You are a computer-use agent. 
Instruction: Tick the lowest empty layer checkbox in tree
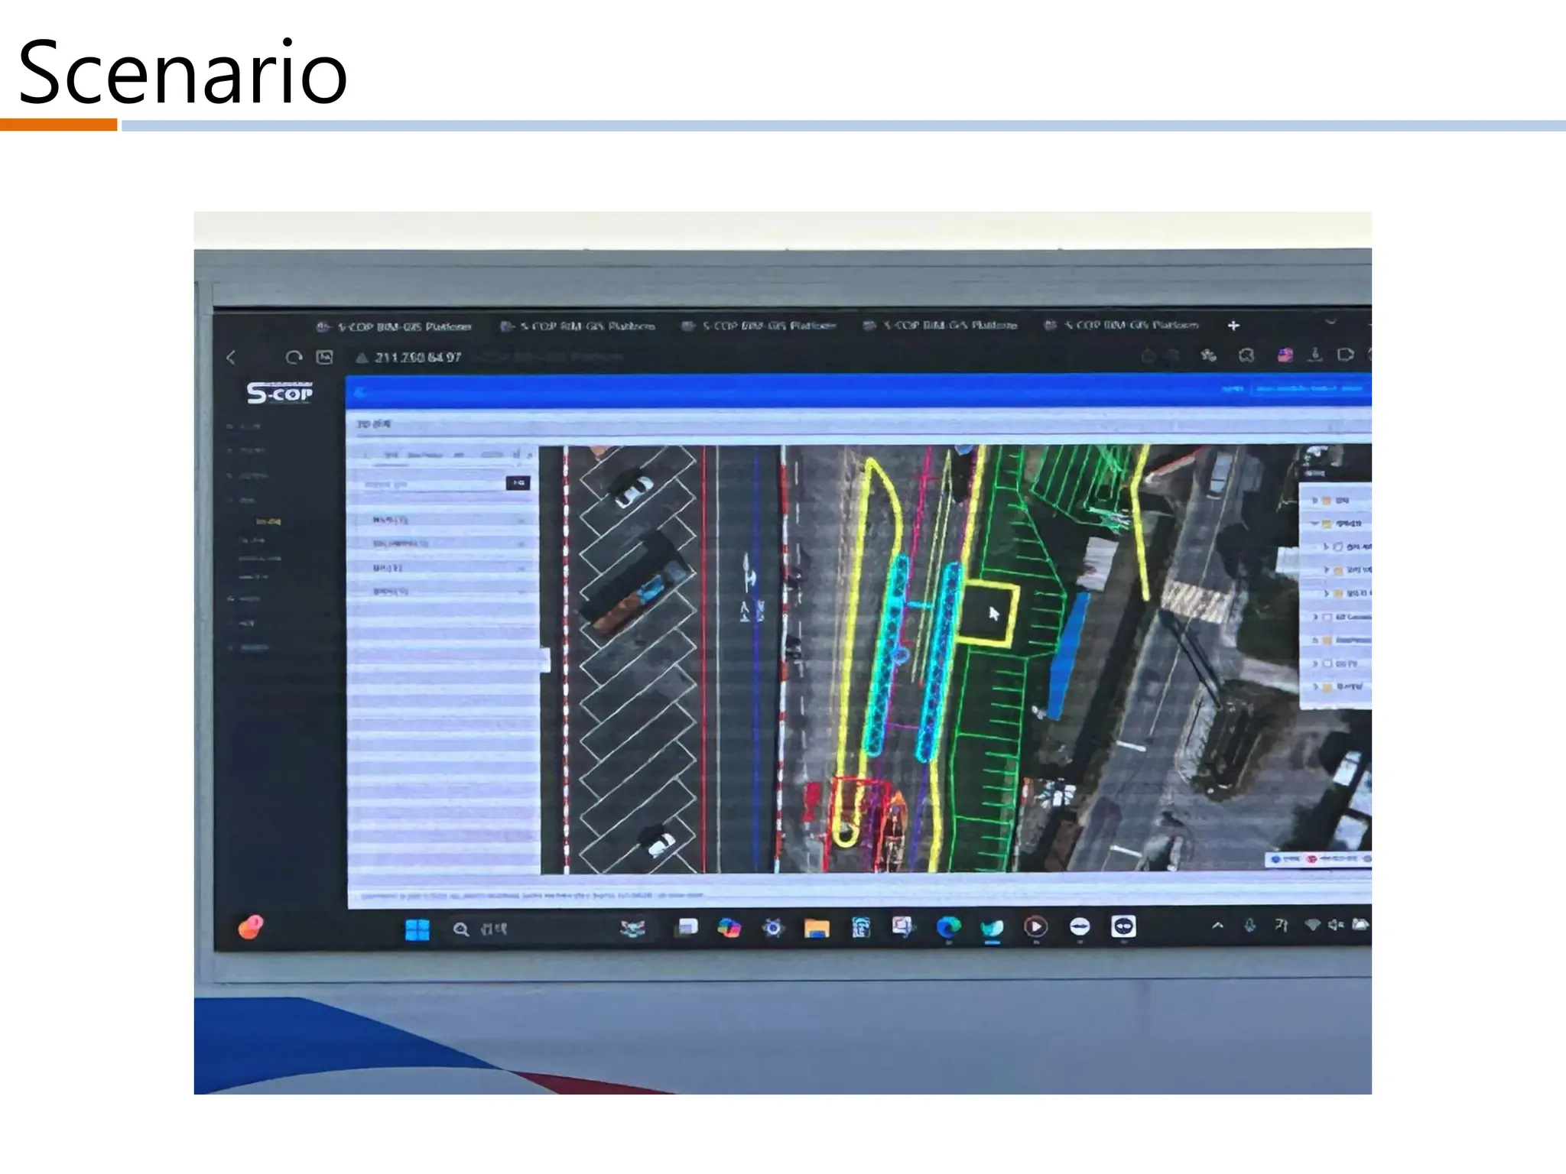pos(1328,663)
